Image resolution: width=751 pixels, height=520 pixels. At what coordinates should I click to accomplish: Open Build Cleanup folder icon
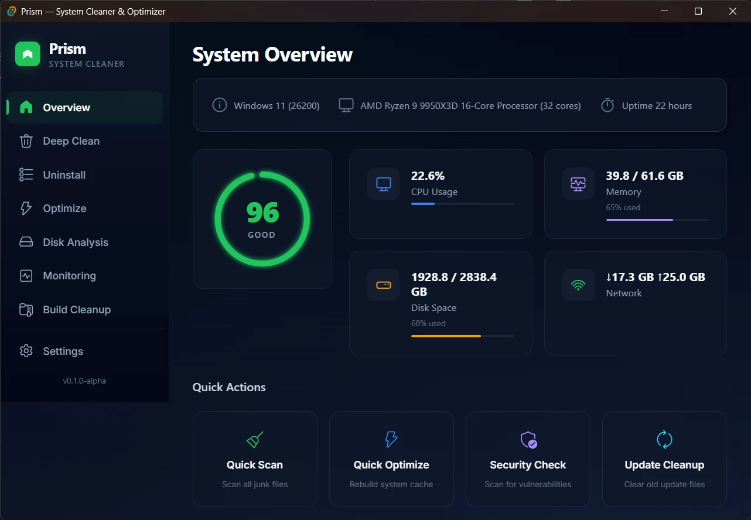click(26, 309)
